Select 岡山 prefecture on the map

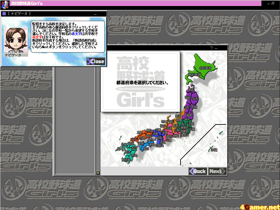click(x=149, y=136)
